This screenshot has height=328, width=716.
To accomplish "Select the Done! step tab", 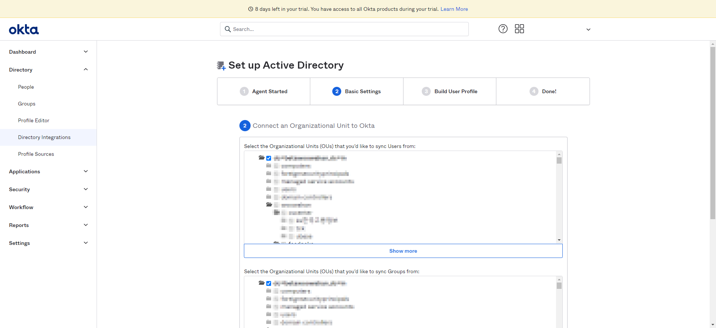I will coord(543,91).
